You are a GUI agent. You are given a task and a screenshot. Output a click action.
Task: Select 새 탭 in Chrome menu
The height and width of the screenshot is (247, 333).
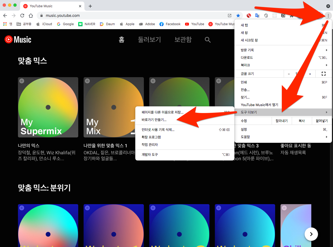(283, 25)
